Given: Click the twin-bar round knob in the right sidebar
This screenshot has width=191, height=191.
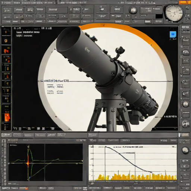Looking at the screenshot, I should [186, 52].
